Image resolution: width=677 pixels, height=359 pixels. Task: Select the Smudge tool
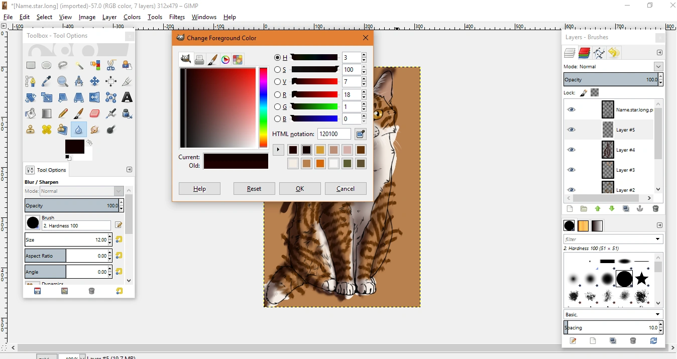pyautogui.click(x=95, y=130)
